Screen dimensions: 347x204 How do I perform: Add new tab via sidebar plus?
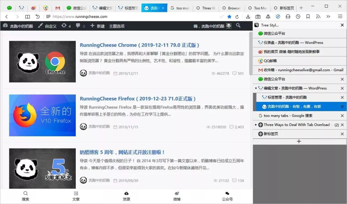[299, 141]
